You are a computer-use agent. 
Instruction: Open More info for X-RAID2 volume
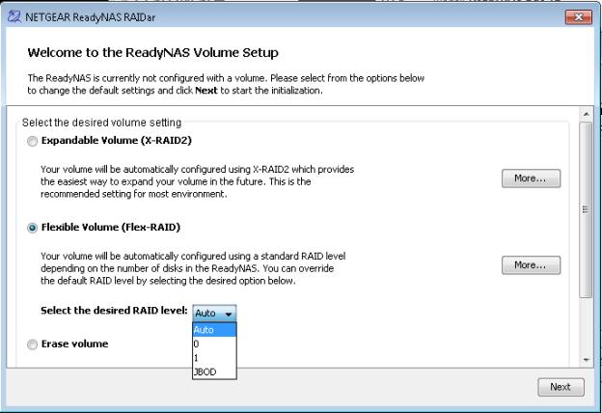click(531, 179)
